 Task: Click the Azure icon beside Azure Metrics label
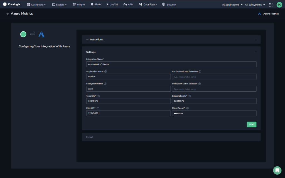(259, 14)
